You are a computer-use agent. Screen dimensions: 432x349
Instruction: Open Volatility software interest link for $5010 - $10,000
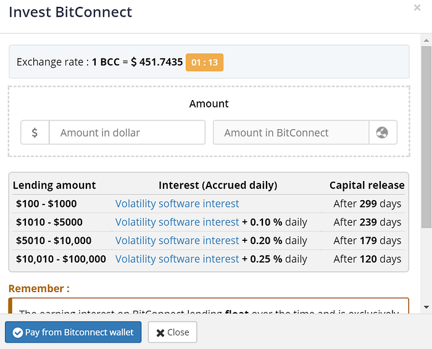click(177, 241)
